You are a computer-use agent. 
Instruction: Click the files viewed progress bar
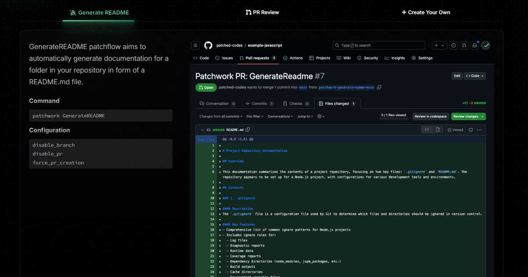point(393,119)
